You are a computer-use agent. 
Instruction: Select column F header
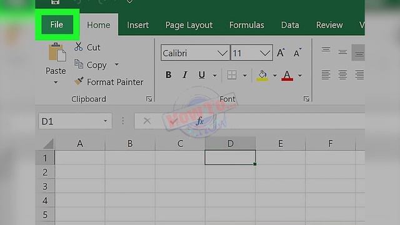330,144
